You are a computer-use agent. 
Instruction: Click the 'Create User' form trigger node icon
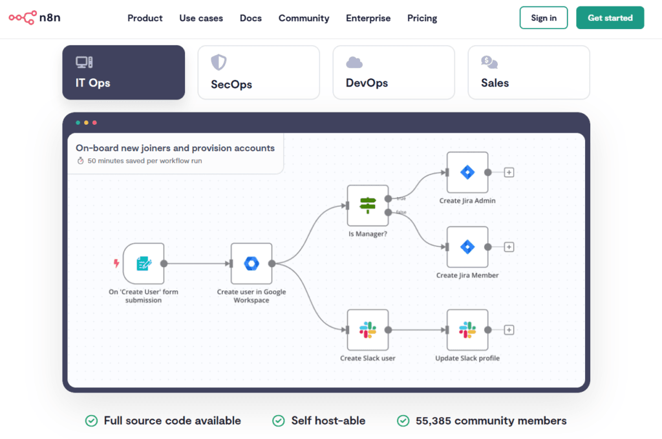144,263
